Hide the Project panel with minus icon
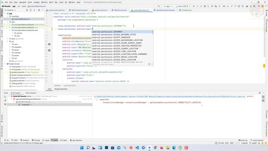The image size is (268, 151). [x=43, y=10]
